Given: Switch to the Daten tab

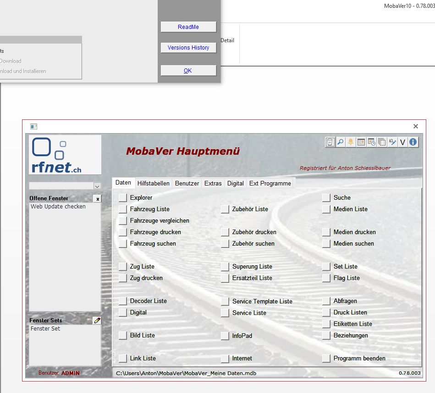Looking at the screenshot, I should 123,183.
